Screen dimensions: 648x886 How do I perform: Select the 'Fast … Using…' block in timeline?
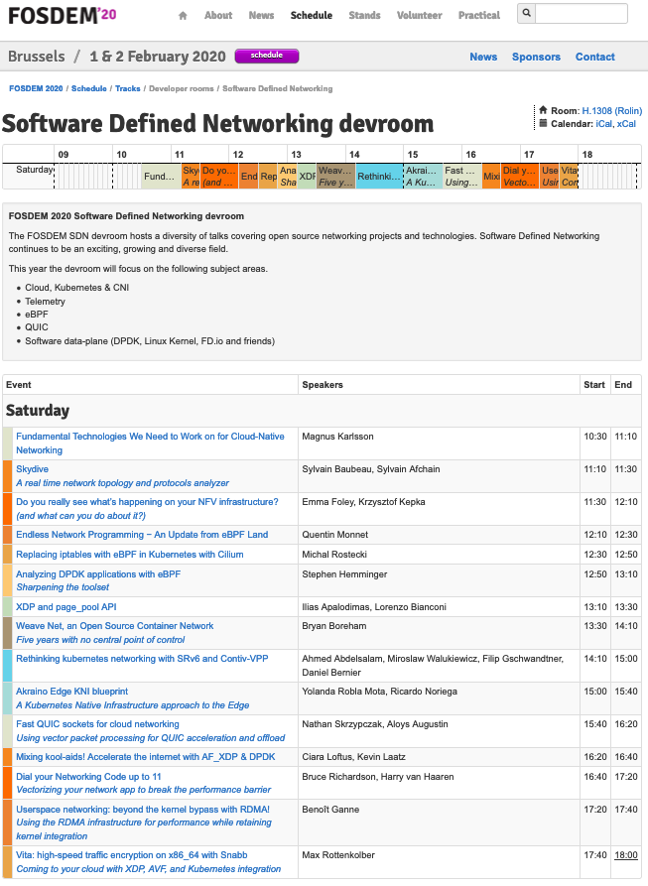[x=462, y=177]
